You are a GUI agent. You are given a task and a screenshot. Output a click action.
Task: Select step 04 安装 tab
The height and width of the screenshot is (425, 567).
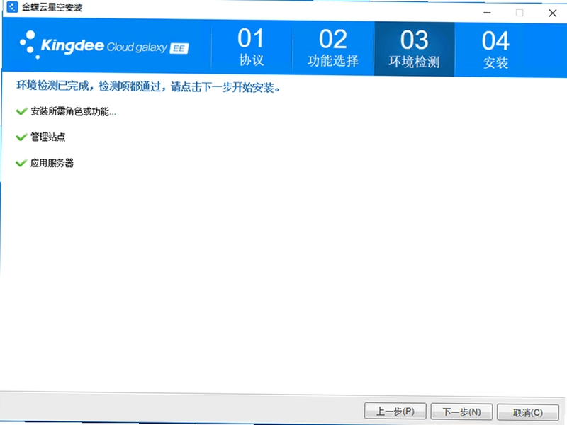tap(495, 49)
